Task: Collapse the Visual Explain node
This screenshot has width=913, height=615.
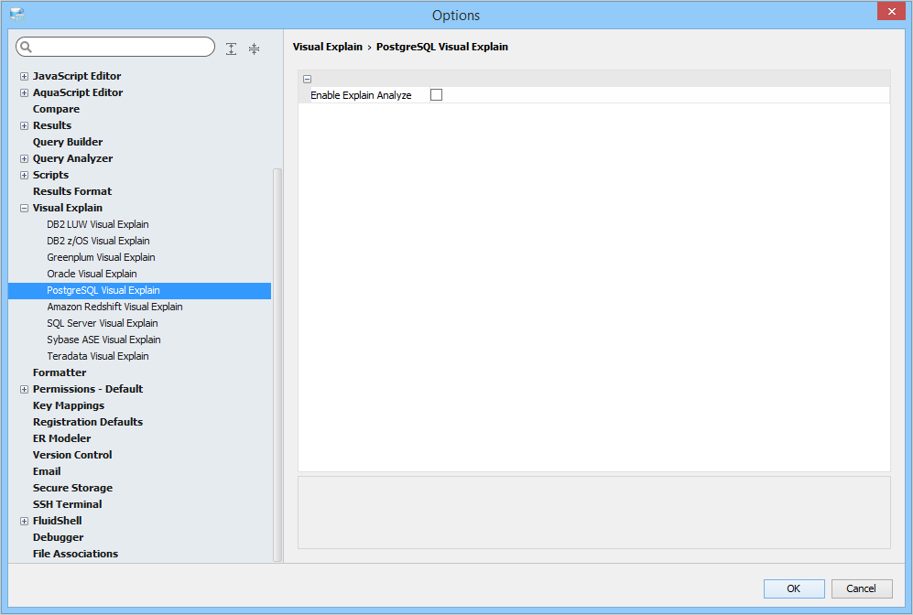Action: 24,209
